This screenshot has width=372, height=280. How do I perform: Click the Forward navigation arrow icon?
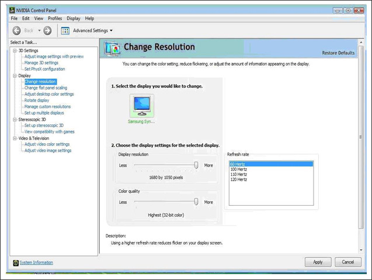tap(47, 30)
